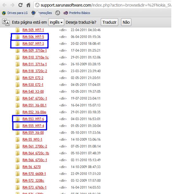The width and height of the screenshot is (195, 194).
Task: Click the globe site icon in address bar
Action: (x=37, y=5)
